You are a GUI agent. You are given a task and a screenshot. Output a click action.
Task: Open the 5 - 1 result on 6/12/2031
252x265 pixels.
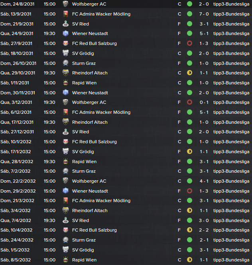pos(204,112)
